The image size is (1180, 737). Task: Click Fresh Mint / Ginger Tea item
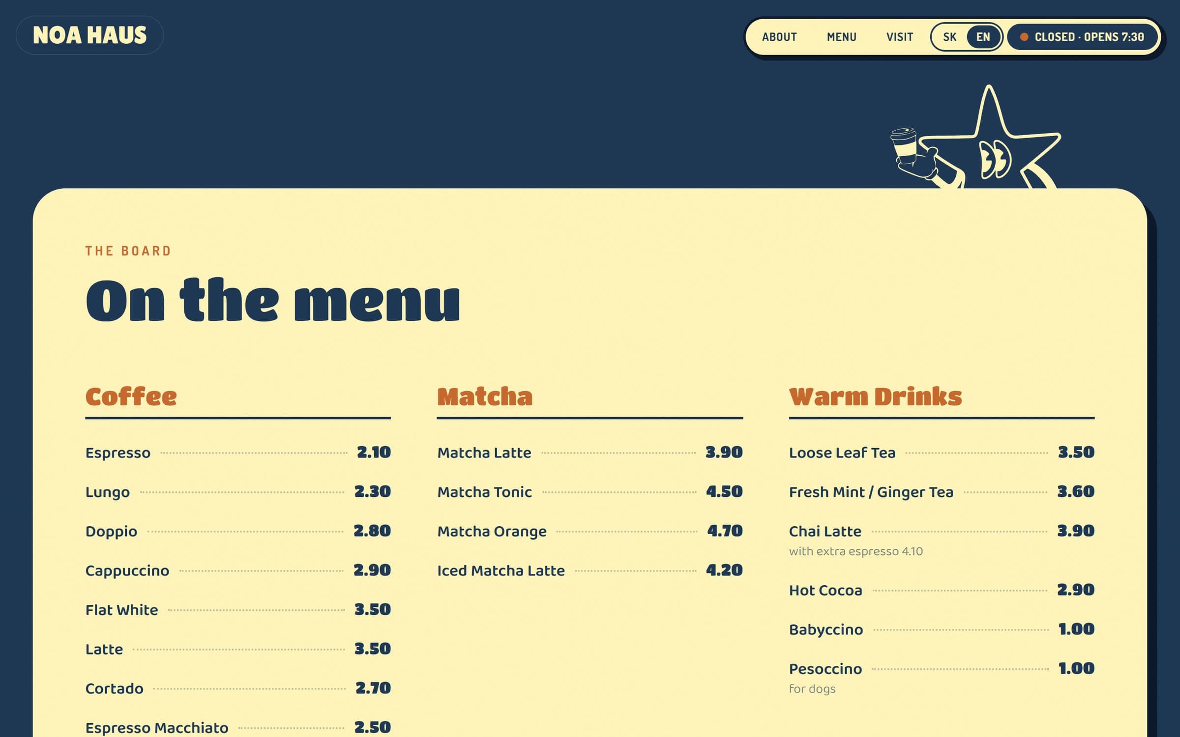coord(942,492)
